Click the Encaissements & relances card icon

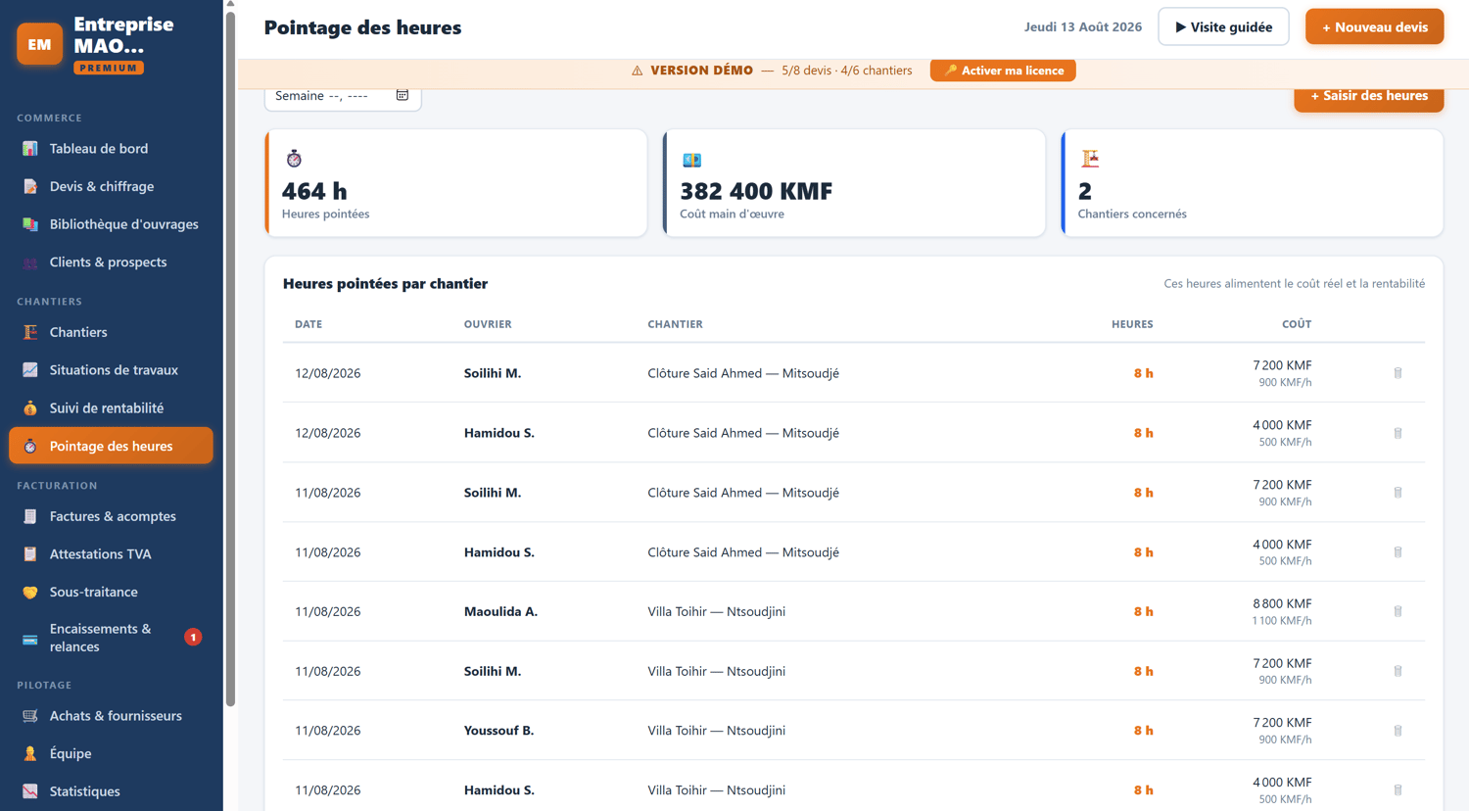[x=30, y=639]
